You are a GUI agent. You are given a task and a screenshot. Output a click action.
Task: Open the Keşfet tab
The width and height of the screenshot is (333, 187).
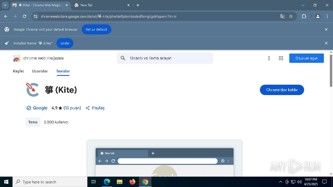click(x=18, y=71)
